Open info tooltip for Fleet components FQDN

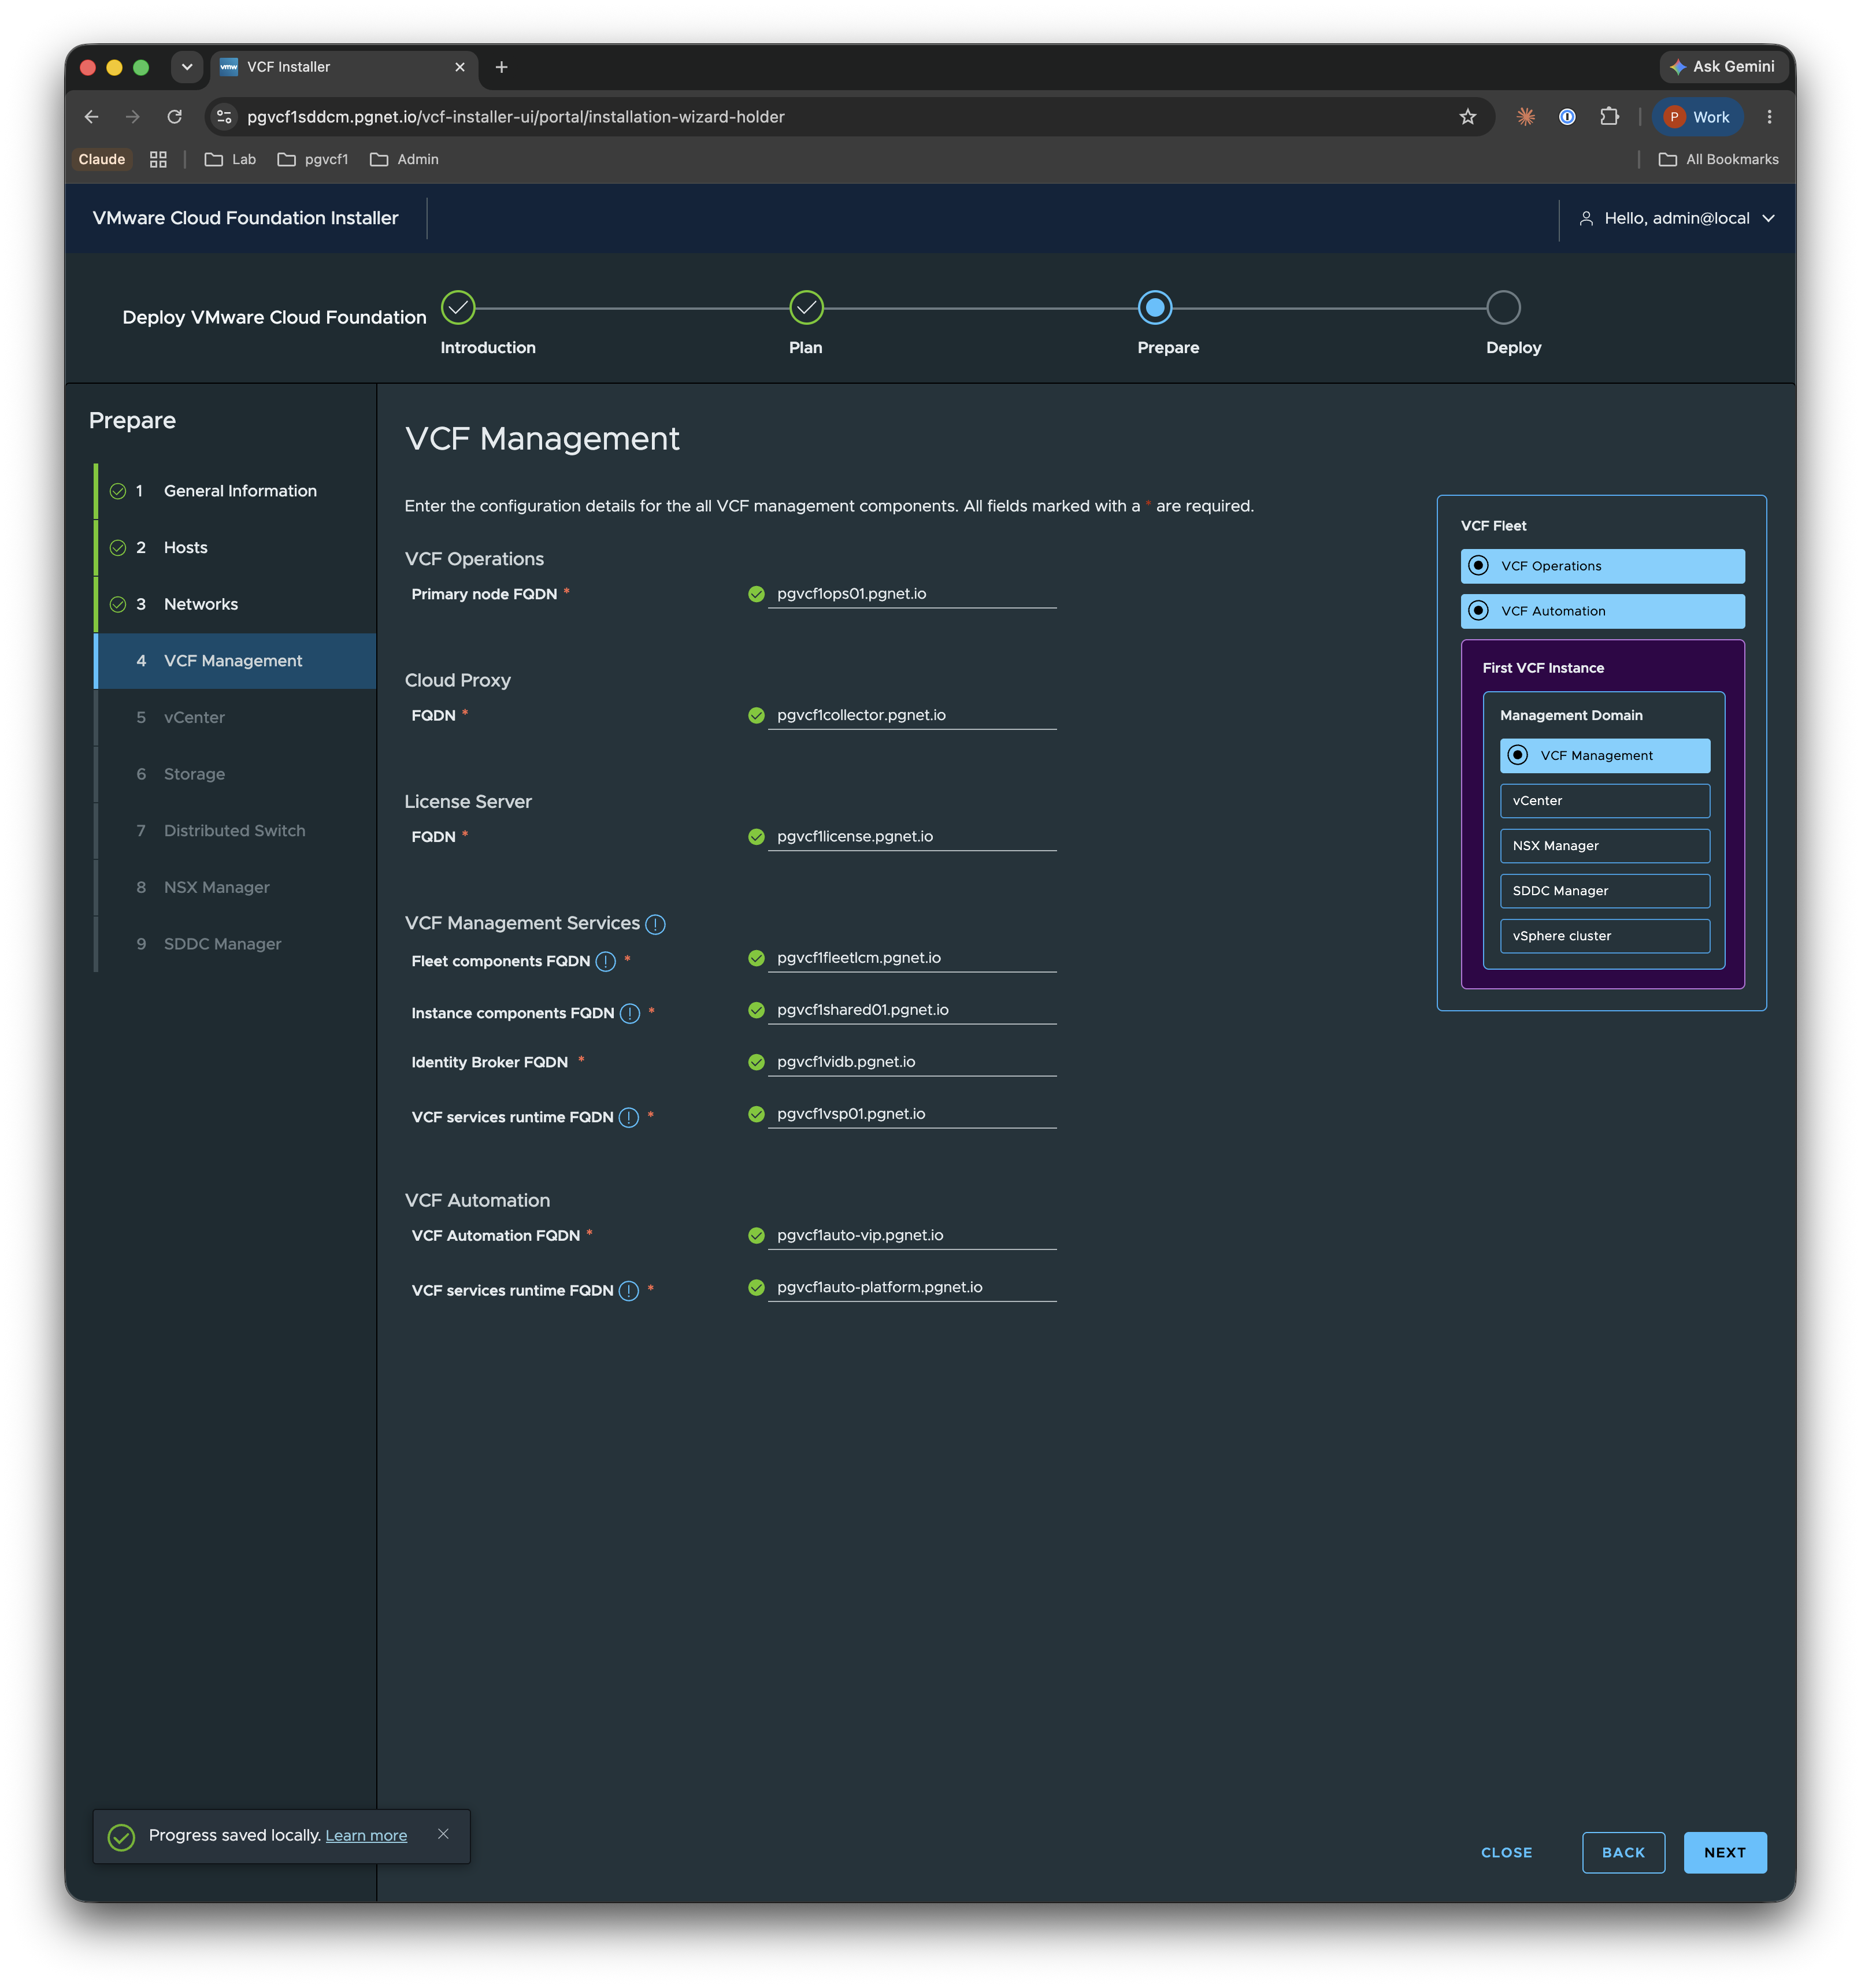coord(605,961)
